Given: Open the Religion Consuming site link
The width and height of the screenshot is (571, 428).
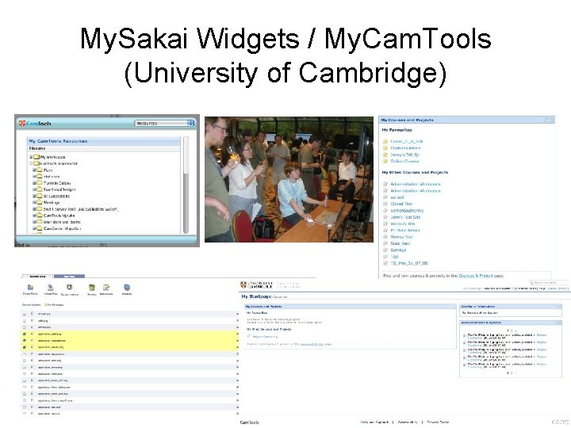Looking at the screenshot, I should (x=265, y=337).
